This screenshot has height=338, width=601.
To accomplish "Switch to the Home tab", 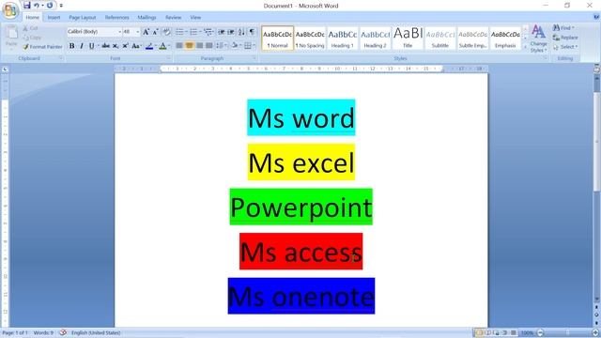I will (32, 18).
